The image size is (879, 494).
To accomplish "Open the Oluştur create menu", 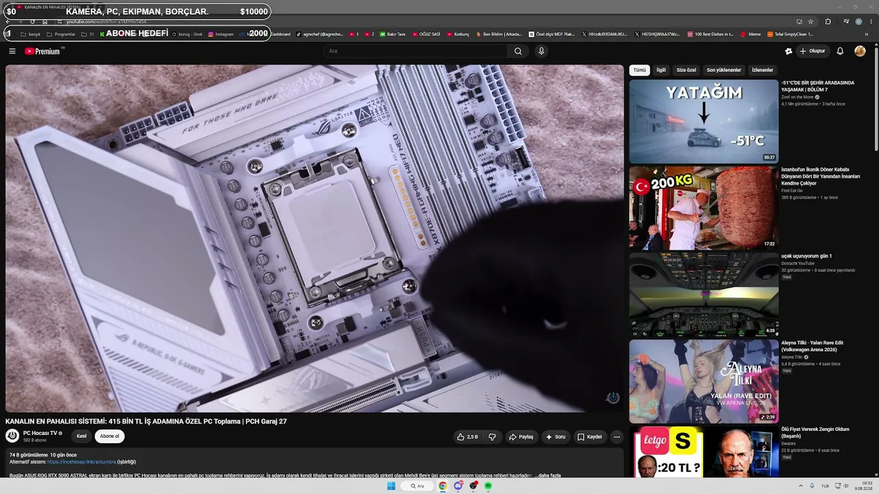I will [x=812, y=51].
